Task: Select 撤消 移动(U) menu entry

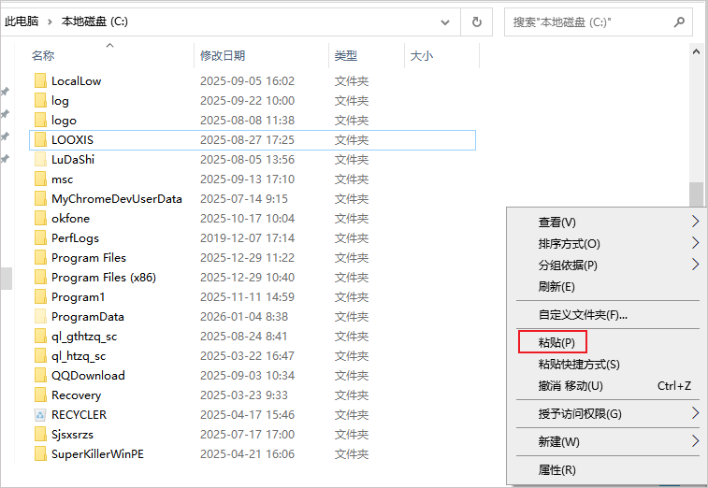Action: click(608, 385)
